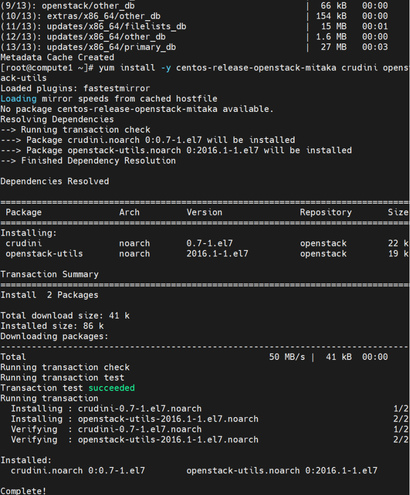The width and height of the screenshot is (410, 495).
Task: Click the 'Installed:' label
Action: tap(26, 460)
